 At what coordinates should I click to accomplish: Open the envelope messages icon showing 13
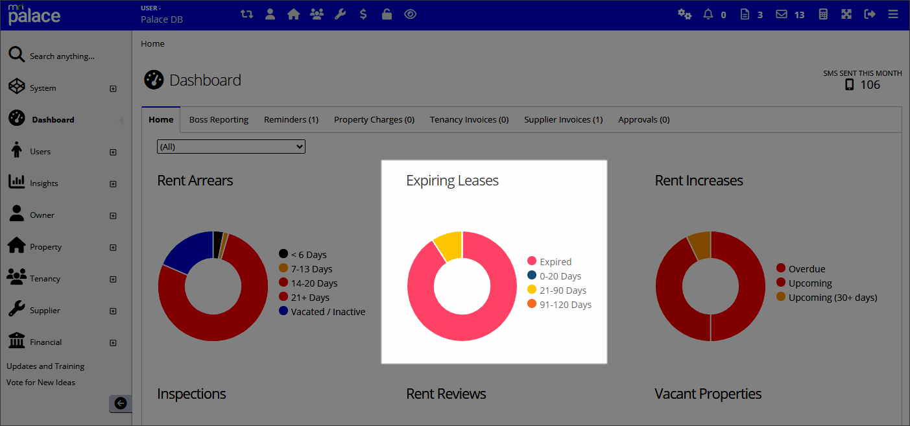(782, 14)
